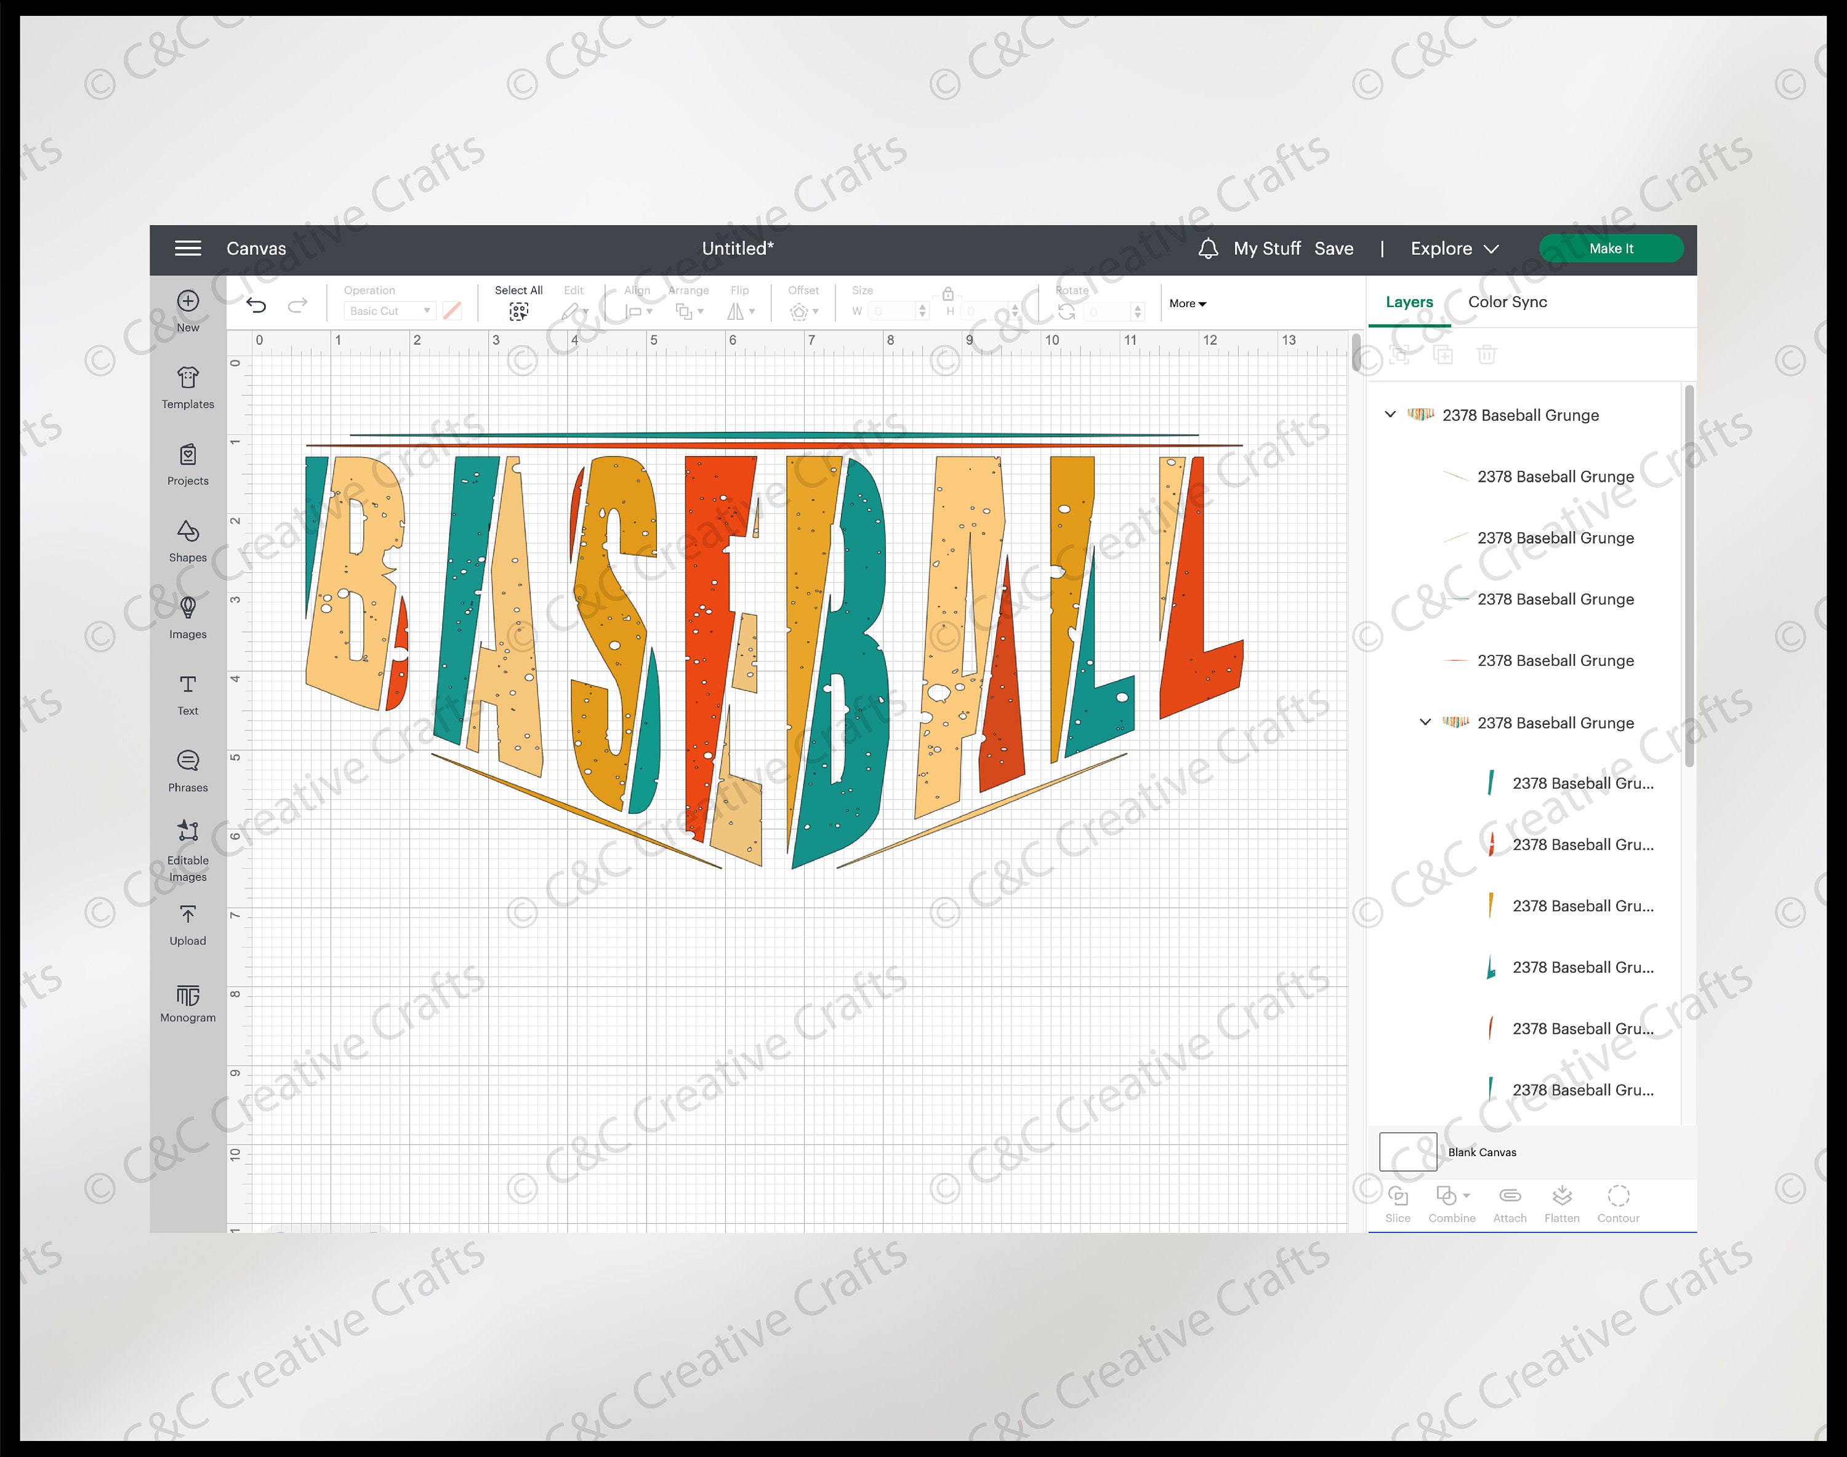The width and height of the screenshot is (1847, 1457).
Task: Expand the More dropdown in the toolbar
Action: click(x=1186, y=304)
